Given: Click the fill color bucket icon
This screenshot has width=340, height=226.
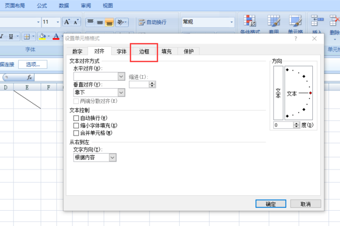Looking at the screenshot, I should click(42, 36).
